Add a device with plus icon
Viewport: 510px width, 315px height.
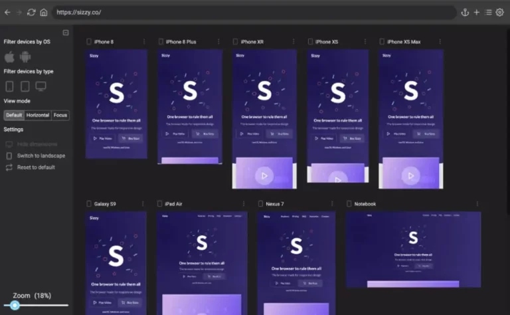(x=477, y=13)
